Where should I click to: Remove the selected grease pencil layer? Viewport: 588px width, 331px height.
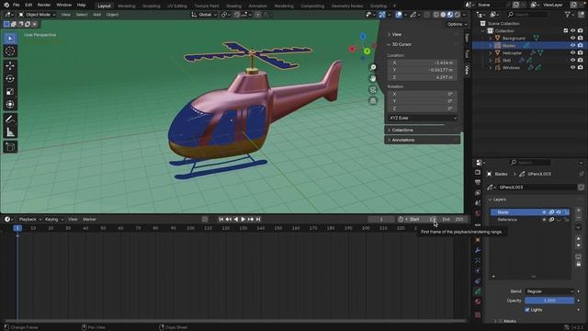point(578,218)
